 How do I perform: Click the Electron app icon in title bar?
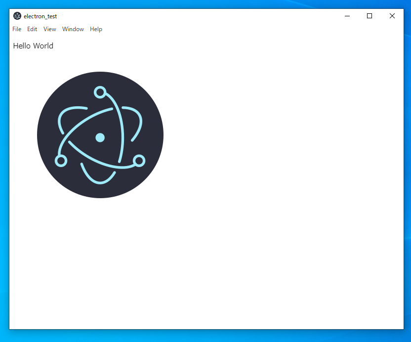pyautogui.click(x=18, y=15)
